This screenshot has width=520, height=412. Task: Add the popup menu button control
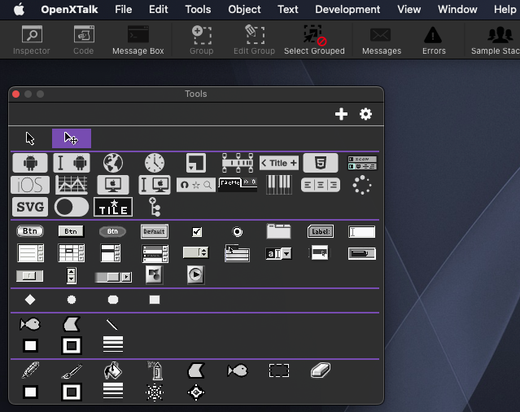[x=320, y=252]
